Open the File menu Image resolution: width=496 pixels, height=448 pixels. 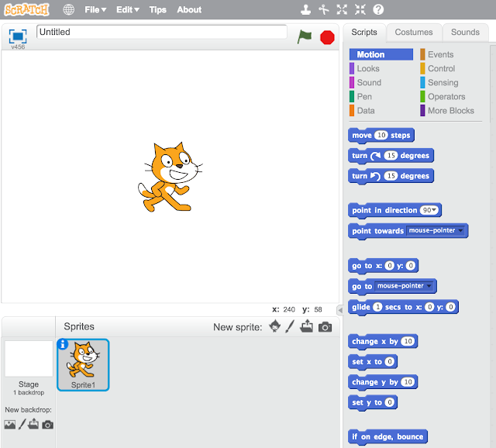point(95,10)
